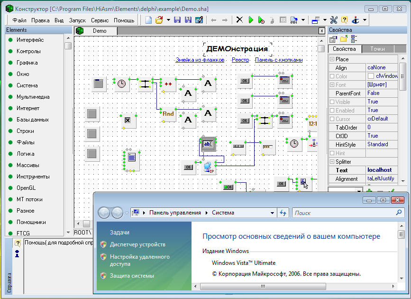
Task: Click the X-shaped delete icon in toolbar
Action: pos(239,20)
